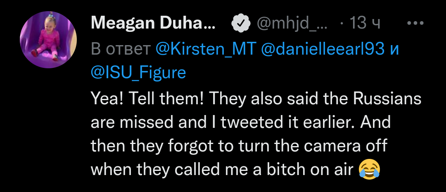Viewport: 446px width, 192px height.
Task: Click the tweet line starting "are missed and"
Action: click(240, 122)
